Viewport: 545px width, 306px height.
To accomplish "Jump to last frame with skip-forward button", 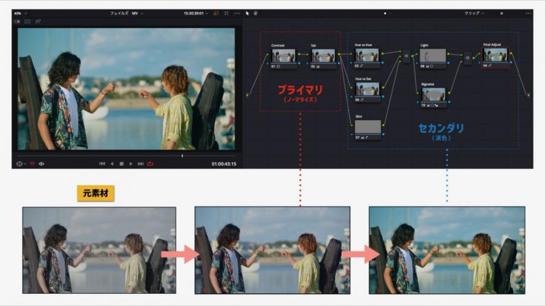I will tap(140, 164).
